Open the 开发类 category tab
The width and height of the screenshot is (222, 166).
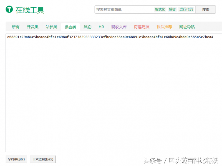33,27
